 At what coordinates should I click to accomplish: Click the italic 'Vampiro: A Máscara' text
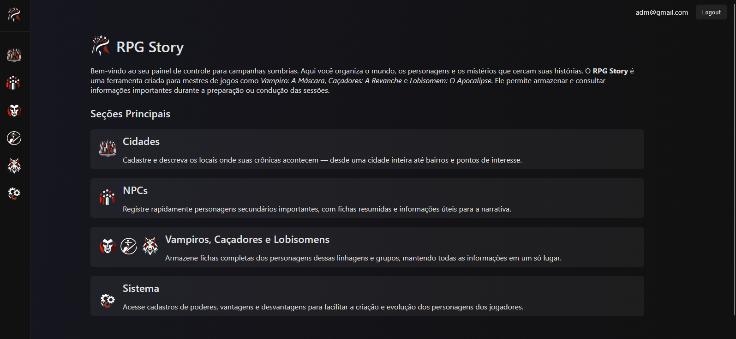click(x=293, y=81)
